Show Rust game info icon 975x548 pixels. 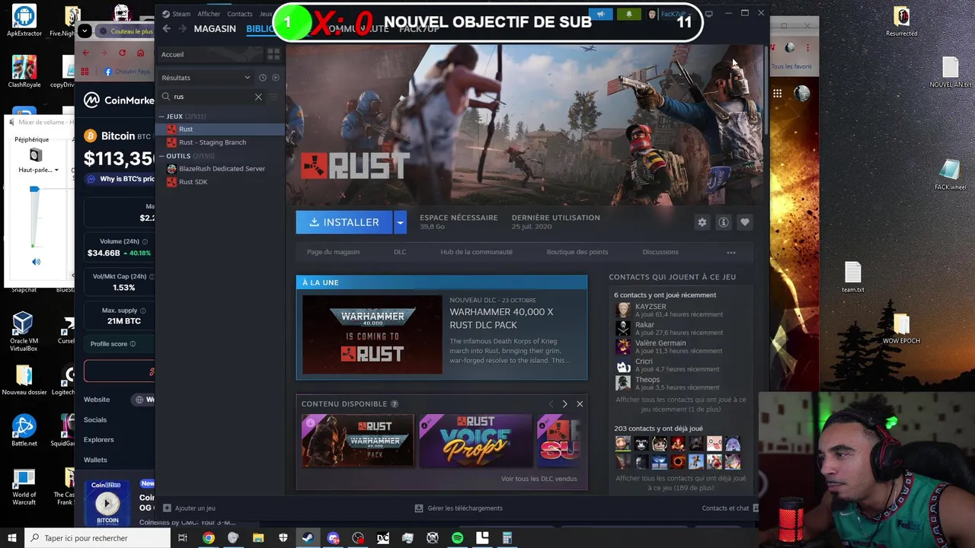pyautogui.click(x=724, y=222)
